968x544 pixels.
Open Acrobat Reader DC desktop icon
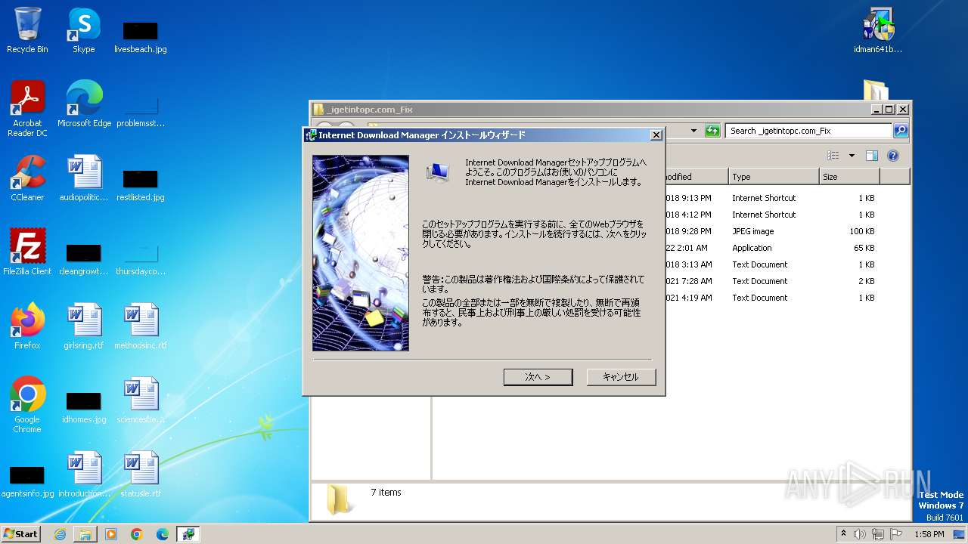[27, 109]
